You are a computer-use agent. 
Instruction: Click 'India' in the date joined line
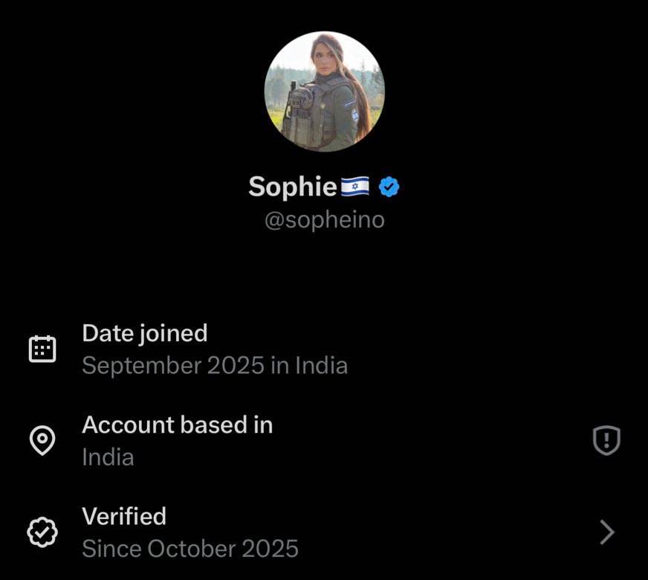coord(321,366)
